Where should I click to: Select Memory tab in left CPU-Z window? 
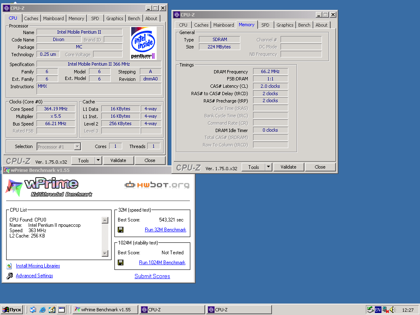coord(76,18)
